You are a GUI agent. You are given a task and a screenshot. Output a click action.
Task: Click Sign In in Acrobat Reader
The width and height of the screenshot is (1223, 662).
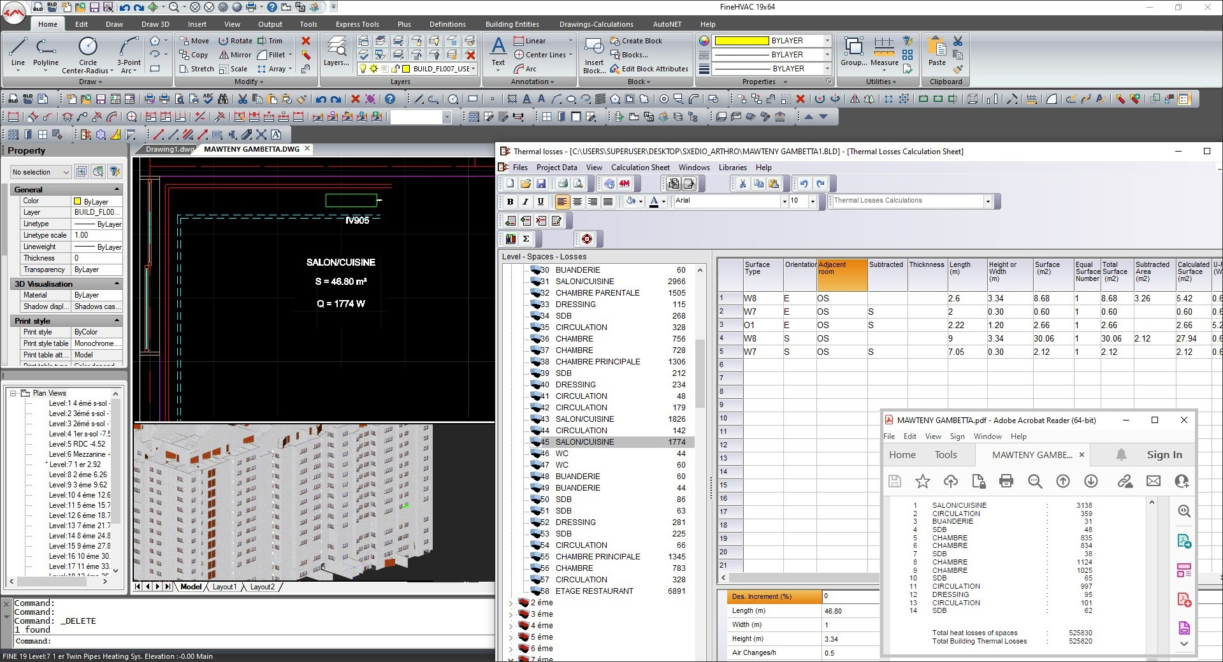click(1164, 455)
